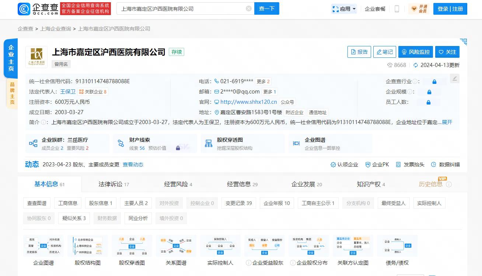Open the mobile phone icon in the header
Screen dimensions: 482x276
pos(397,9)
